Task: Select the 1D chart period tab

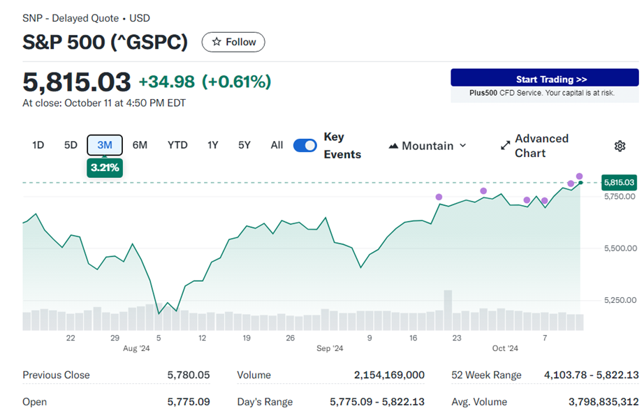Action: (x=38, y=144)
